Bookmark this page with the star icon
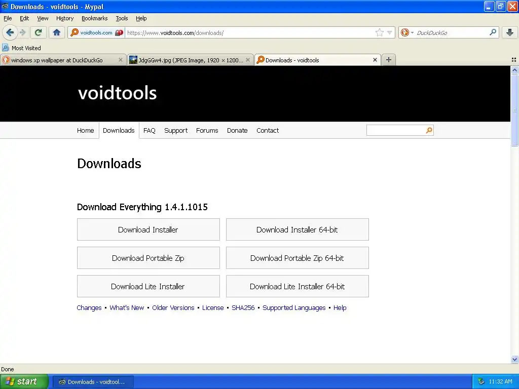The height and width of the screenshot is (389, 519). 379,32
